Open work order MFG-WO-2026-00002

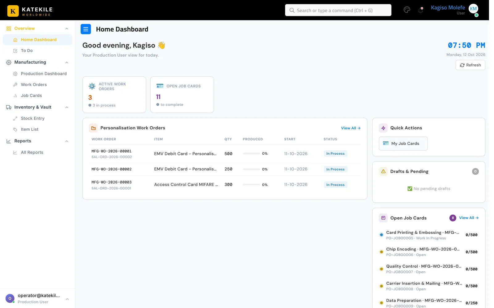pyautogui.click(x=111, y=169)
